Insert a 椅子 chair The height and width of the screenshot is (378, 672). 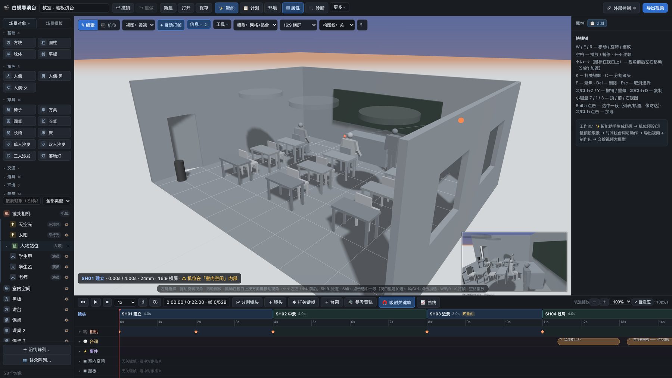(19, 110)
